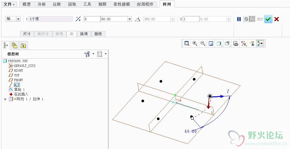Screen dimensions: 290x149
Task: Expand the model tree settings arrow
Action: [93, 54]
